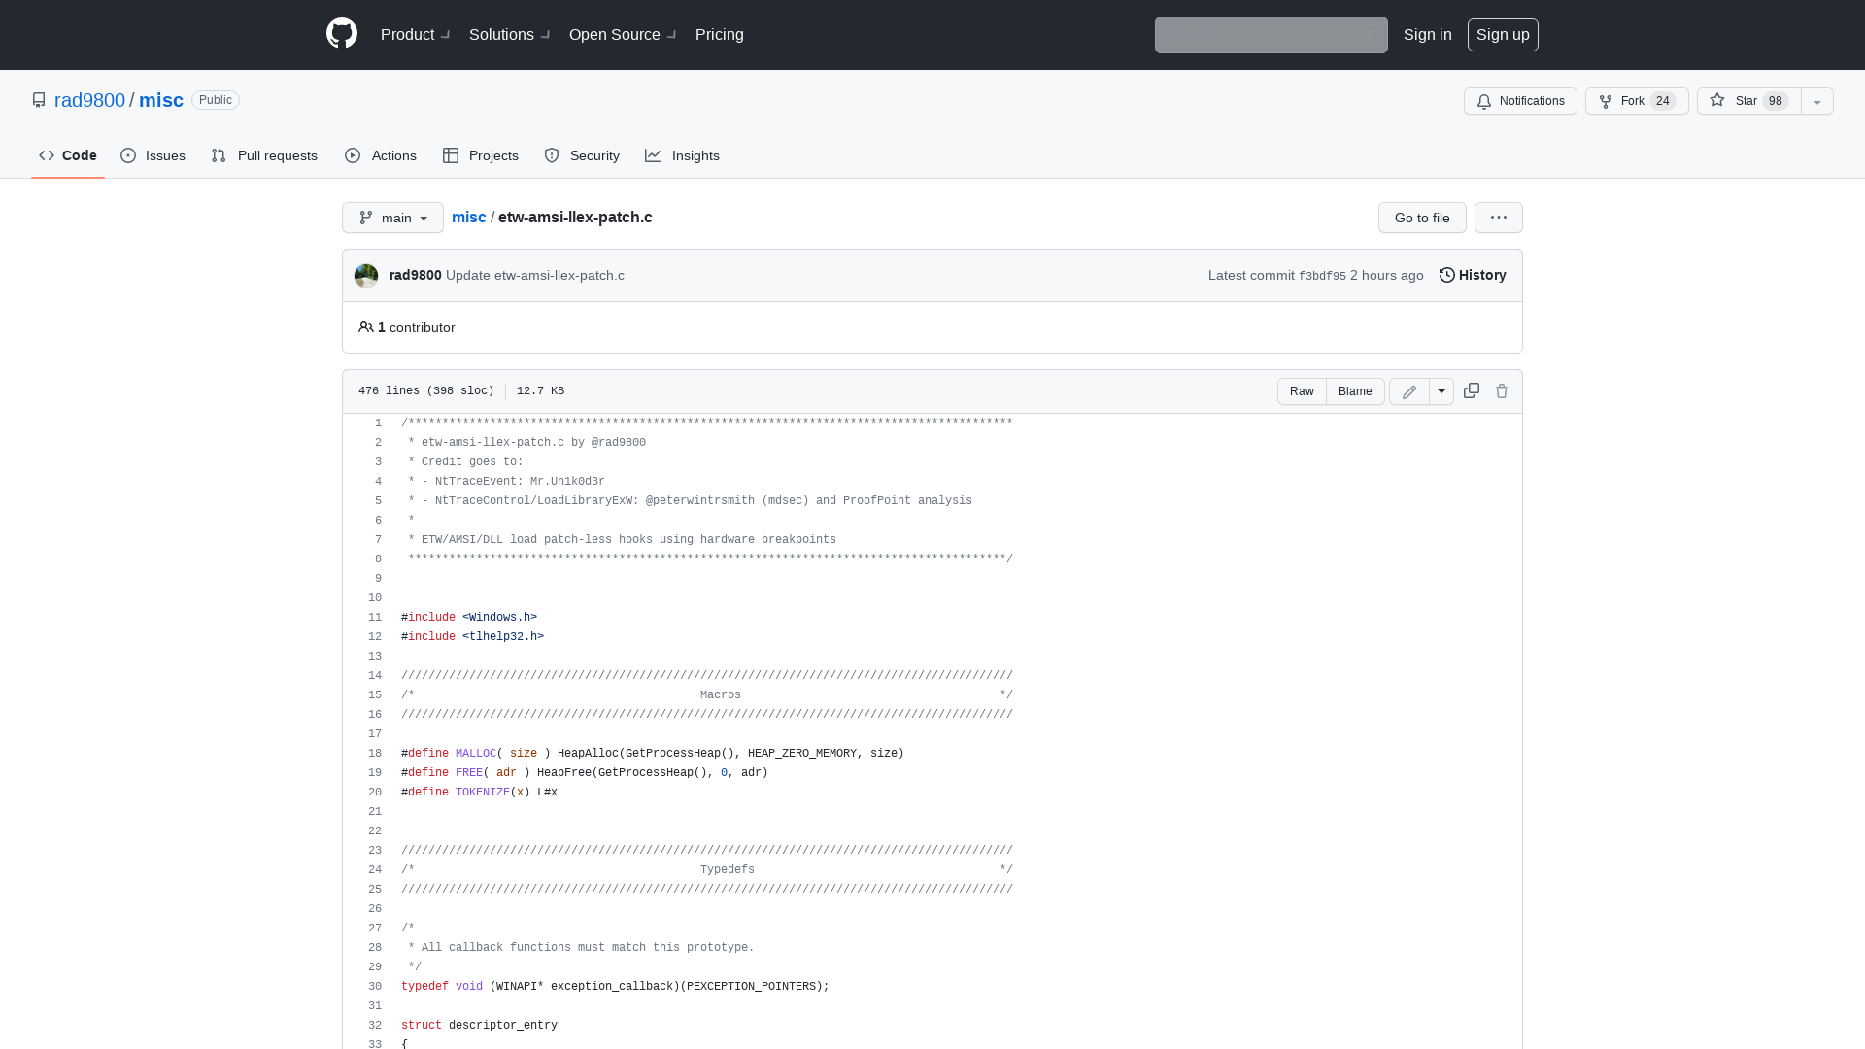Open commit Update etw-amsi-llex-patch.c
This screenshot has width=1865, height=1049.
(534, 275)
